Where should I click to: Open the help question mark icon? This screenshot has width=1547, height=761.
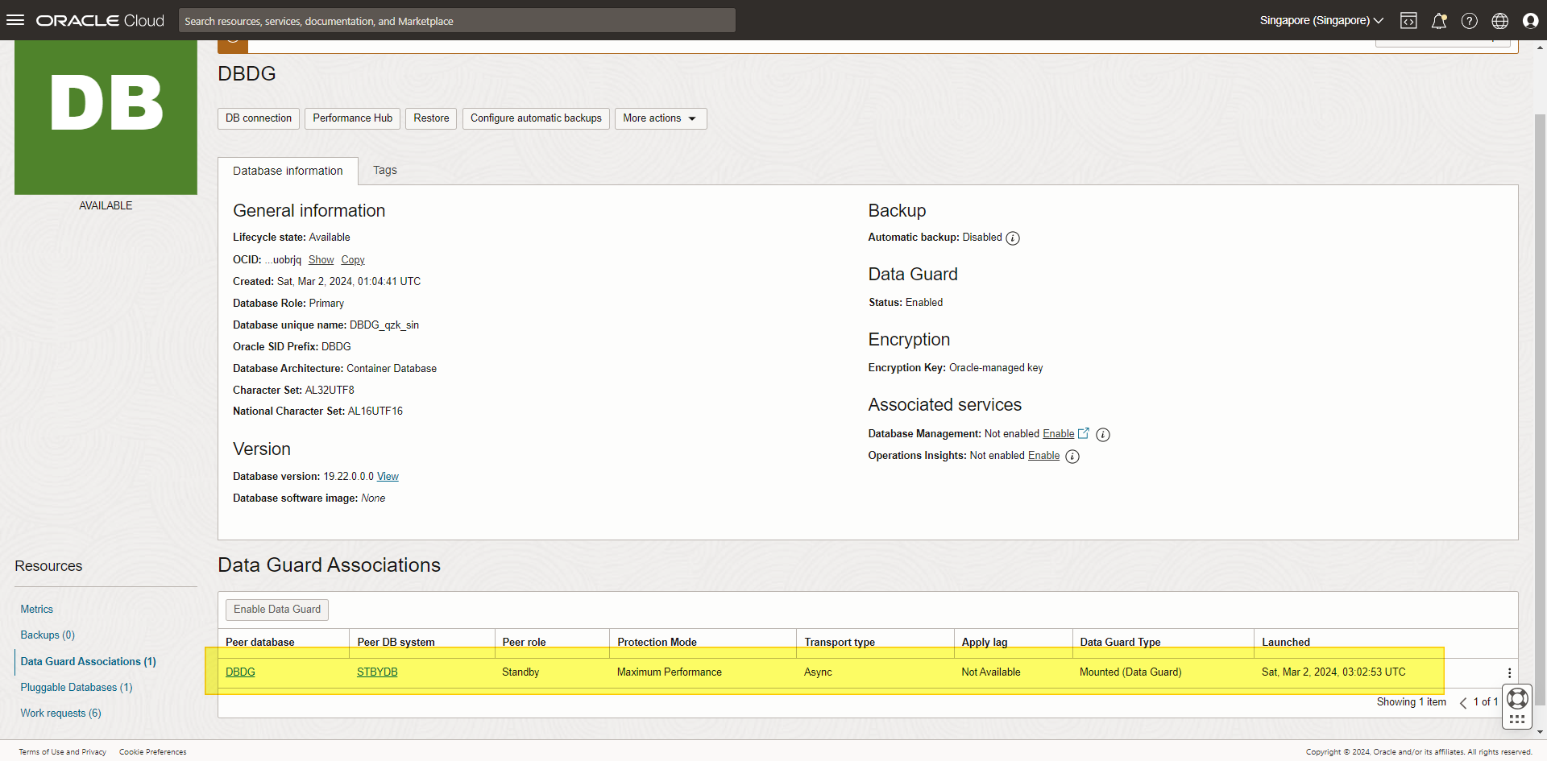point(1470,21)
